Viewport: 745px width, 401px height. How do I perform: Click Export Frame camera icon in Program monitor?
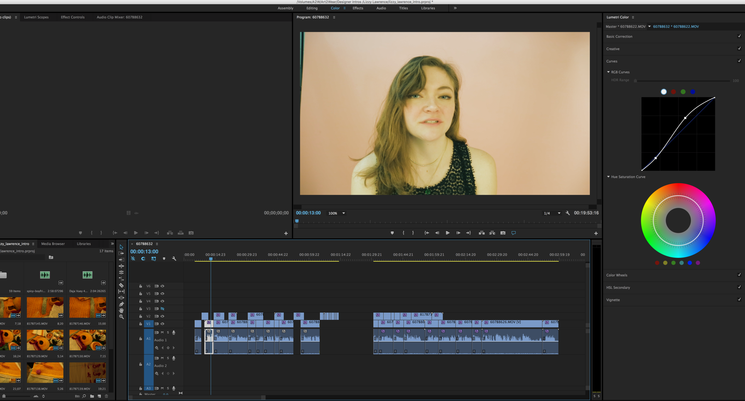[x=503, y=233]
